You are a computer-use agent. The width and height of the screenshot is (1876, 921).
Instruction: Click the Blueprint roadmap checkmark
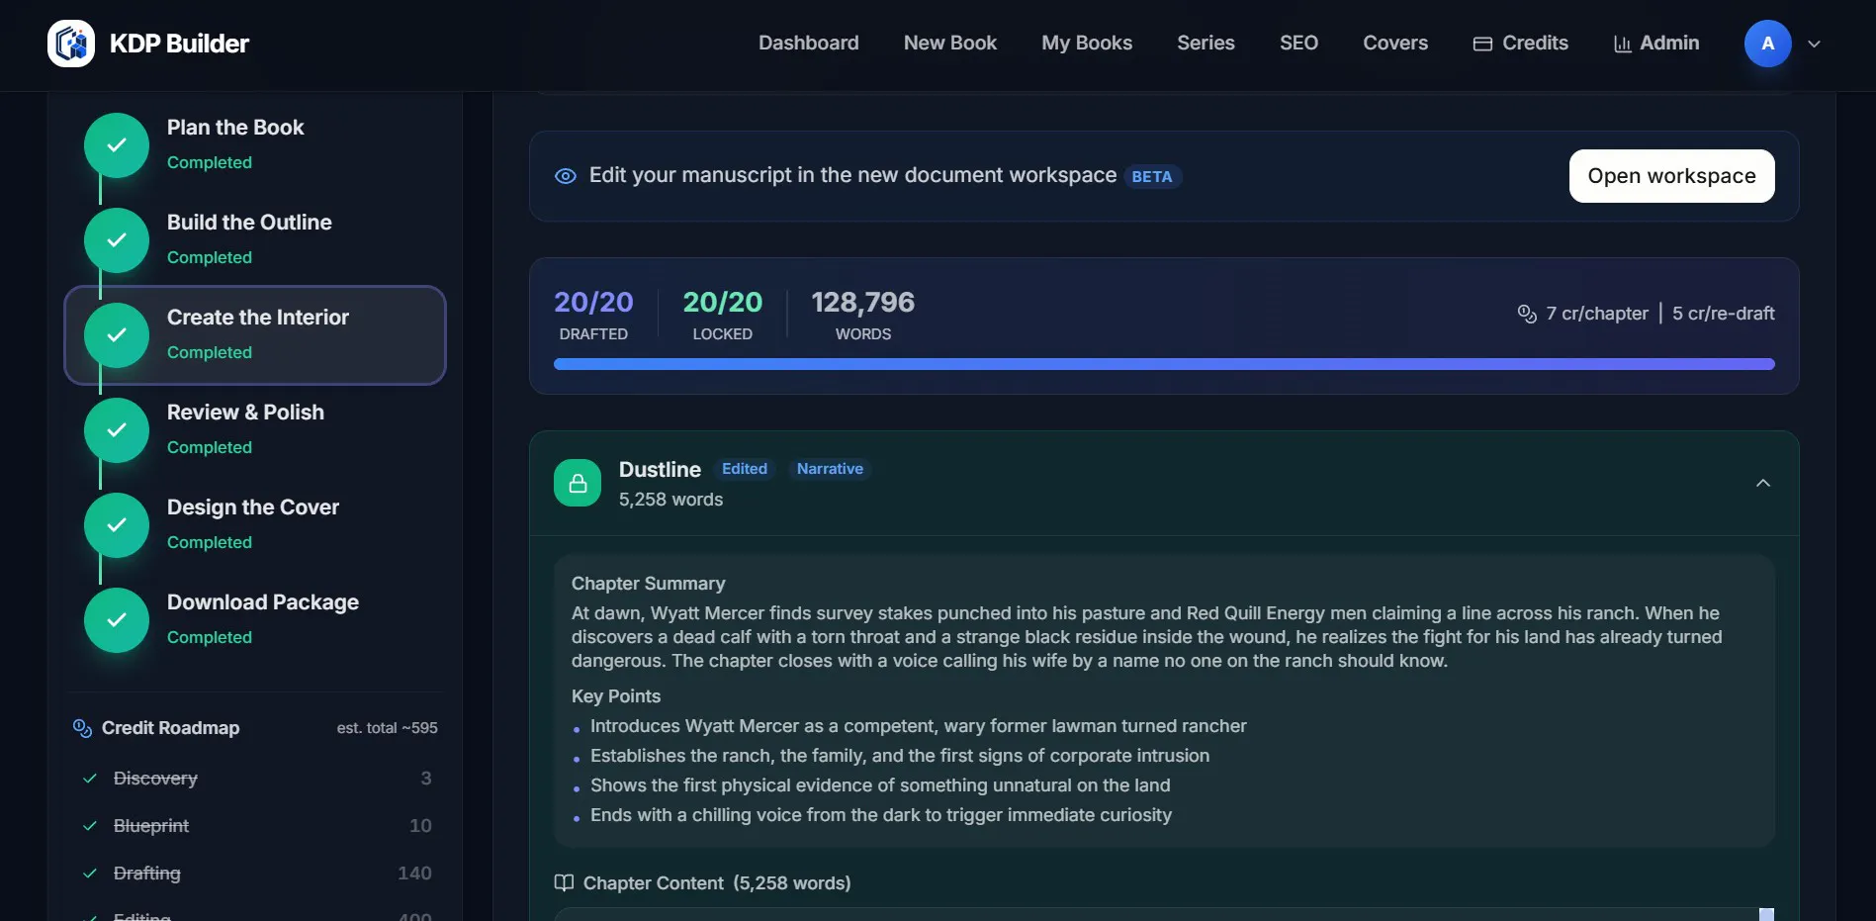[x=90, y=826]
